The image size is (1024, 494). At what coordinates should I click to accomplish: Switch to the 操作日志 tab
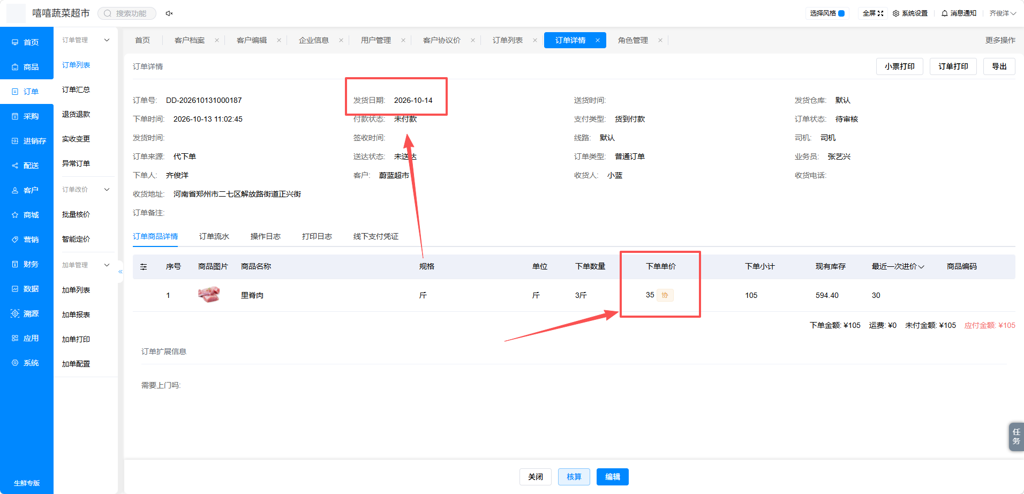[x=266, y=236]
